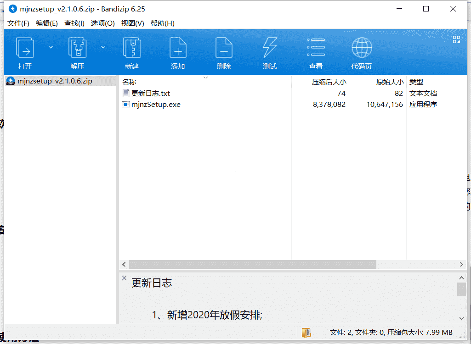Viewport: 471px width, 344px height.
Task: Click the 文本文档 type cell
Action: [x=423, y=93]
